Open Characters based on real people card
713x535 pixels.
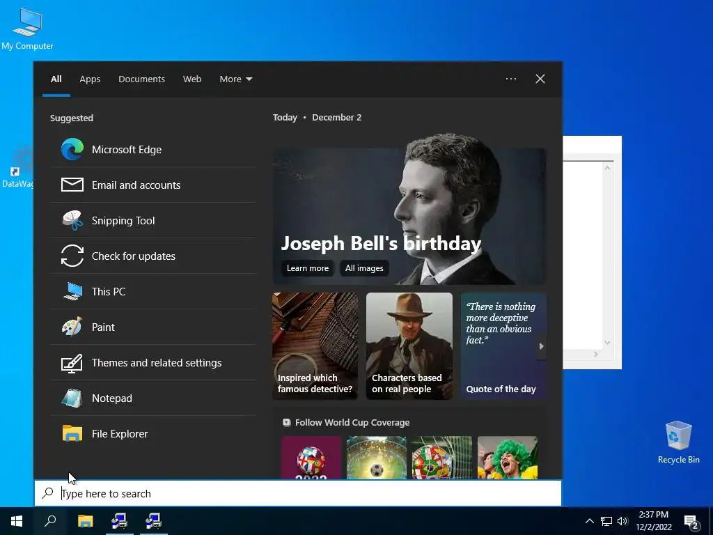[409, 346]
